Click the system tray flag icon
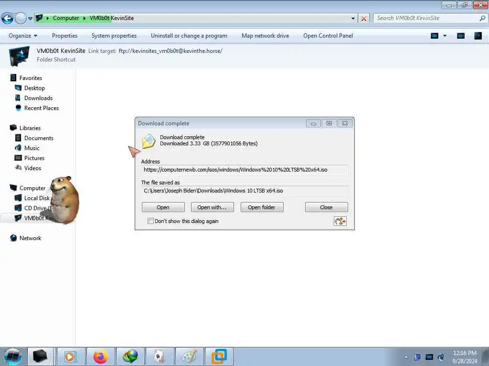The width and height of the screenshot is (489, 366). tap(417, 357)
